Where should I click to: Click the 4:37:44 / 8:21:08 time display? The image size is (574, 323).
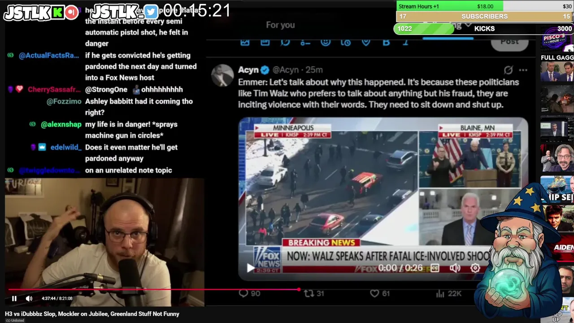coord(57,298)
